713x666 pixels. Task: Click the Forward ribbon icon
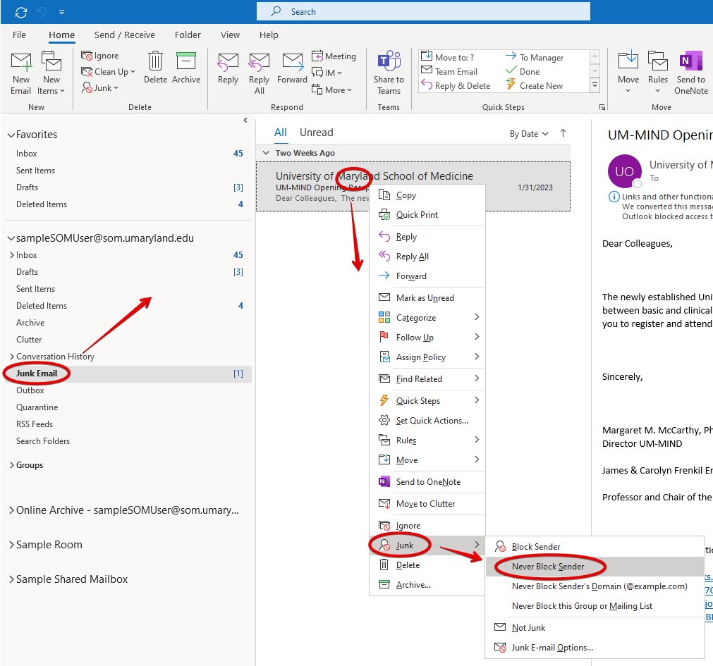click(292, 63)
